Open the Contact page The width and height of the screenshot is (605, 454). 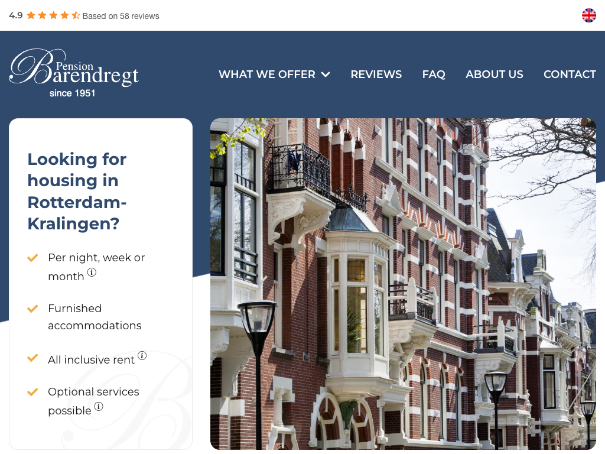tap(570, 74)
